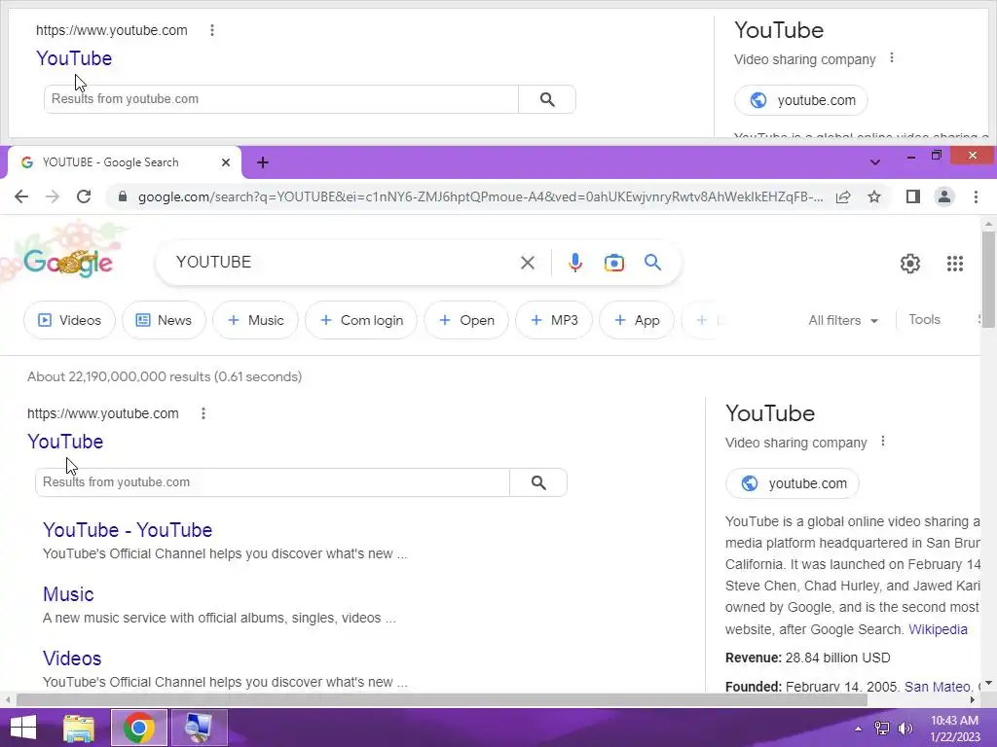The width and height of the screenshot is (997, 747).
Task: Search by image with camera icon
Action: point(614,263)
